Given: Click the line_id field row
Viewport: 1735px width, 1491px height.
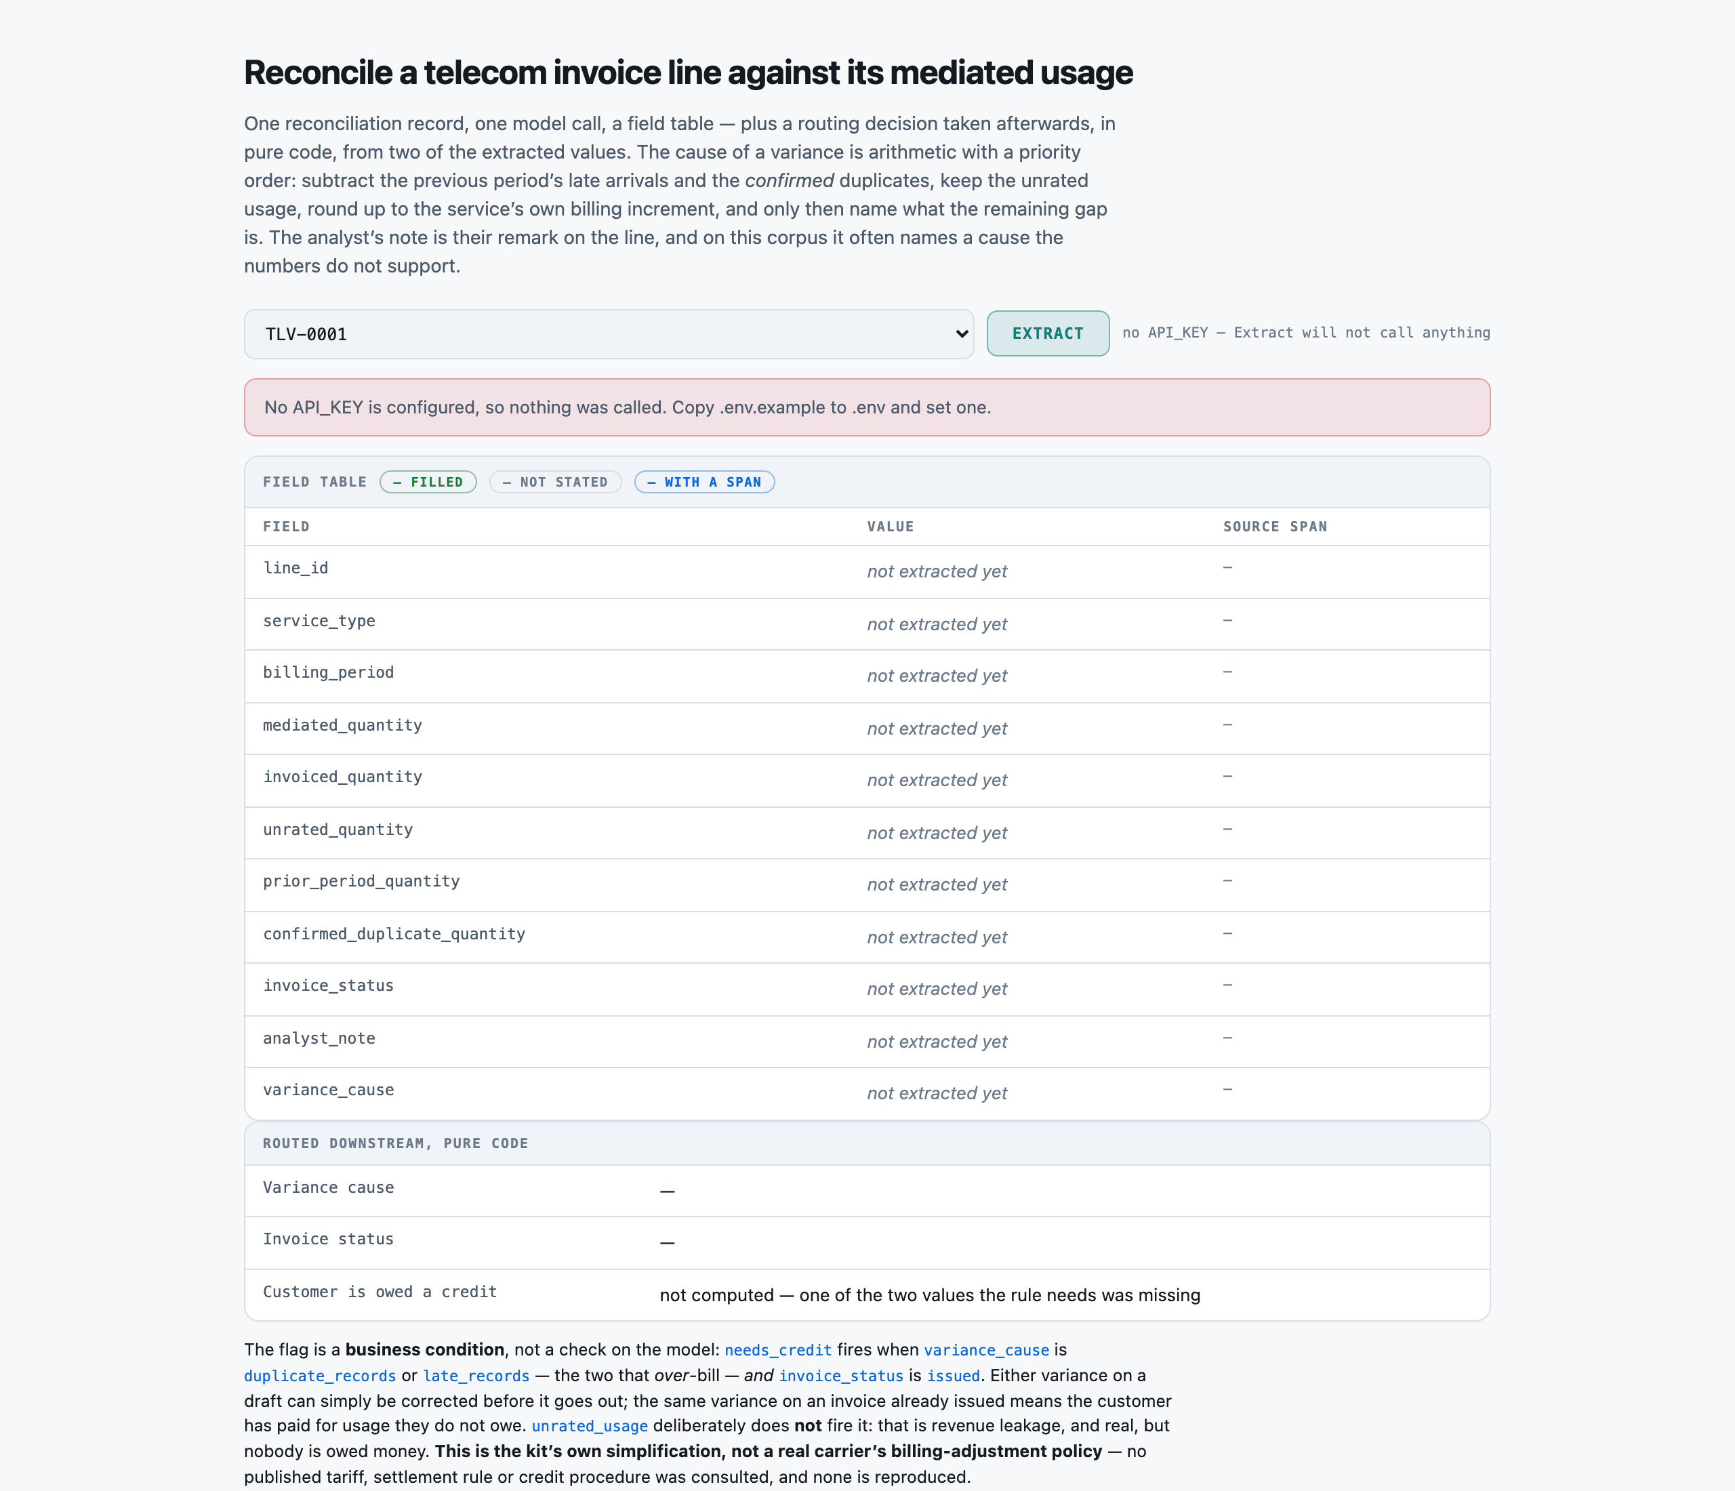Looking at the screenshot, I should click(x=867, y=572).
